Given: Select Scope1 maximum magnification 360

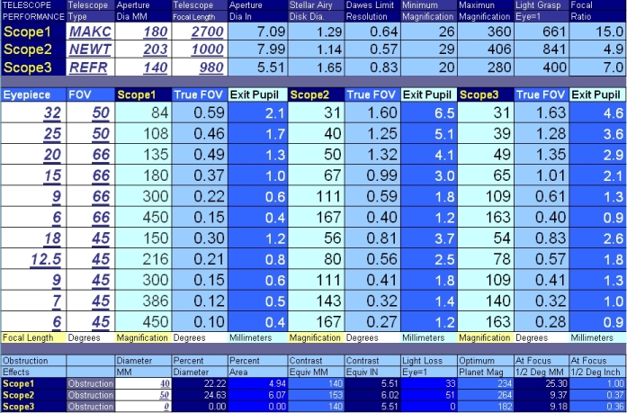Looking at the screenshot, I should pos(486,31).
